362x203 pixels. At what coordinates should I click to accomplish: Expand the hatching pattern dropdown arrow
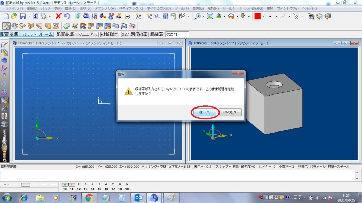click(302, 16)
